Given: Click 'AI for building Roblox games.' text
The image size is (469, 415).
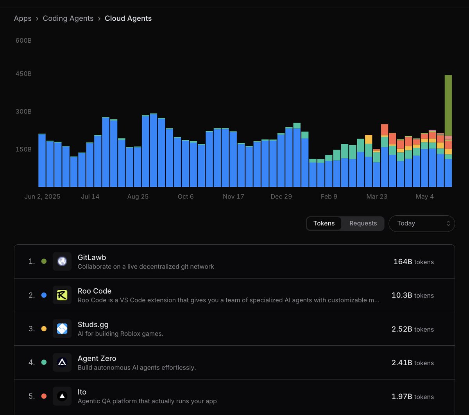Looking at the screenshot, I should [120, 334].
